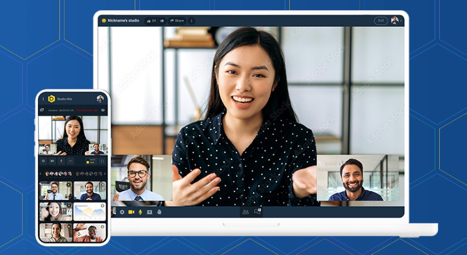Viewport: 467px width, 255px height.
Task: Open the three-dot menu beside Share
Action: point(191,21)
